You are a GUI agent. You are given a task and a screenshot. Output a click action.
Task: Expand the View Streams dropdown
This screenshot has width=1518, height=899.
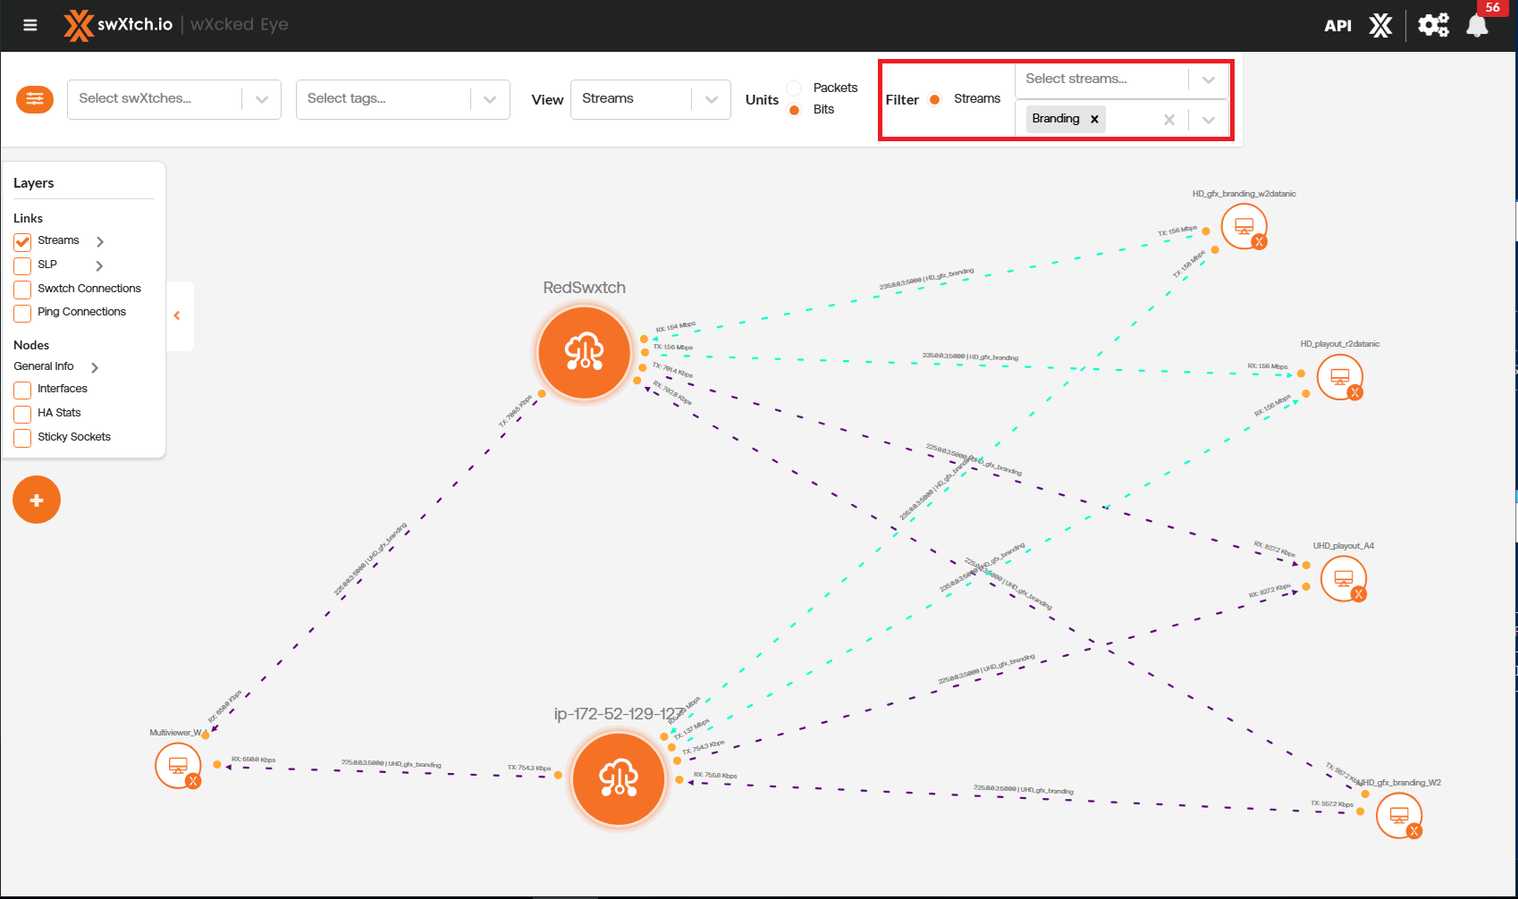650,99
